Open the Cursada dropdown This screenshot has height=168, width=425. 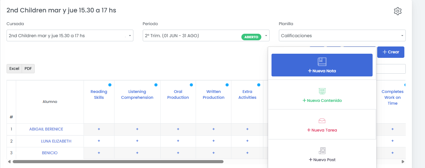(x=70, y=35)
